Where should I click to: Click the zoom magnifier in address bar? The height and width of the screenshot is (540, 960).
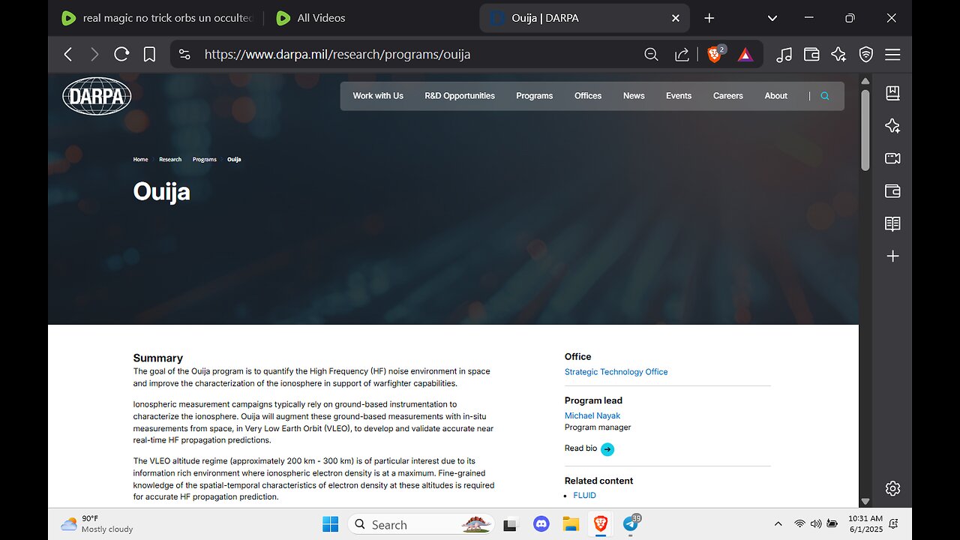(651, 54)
